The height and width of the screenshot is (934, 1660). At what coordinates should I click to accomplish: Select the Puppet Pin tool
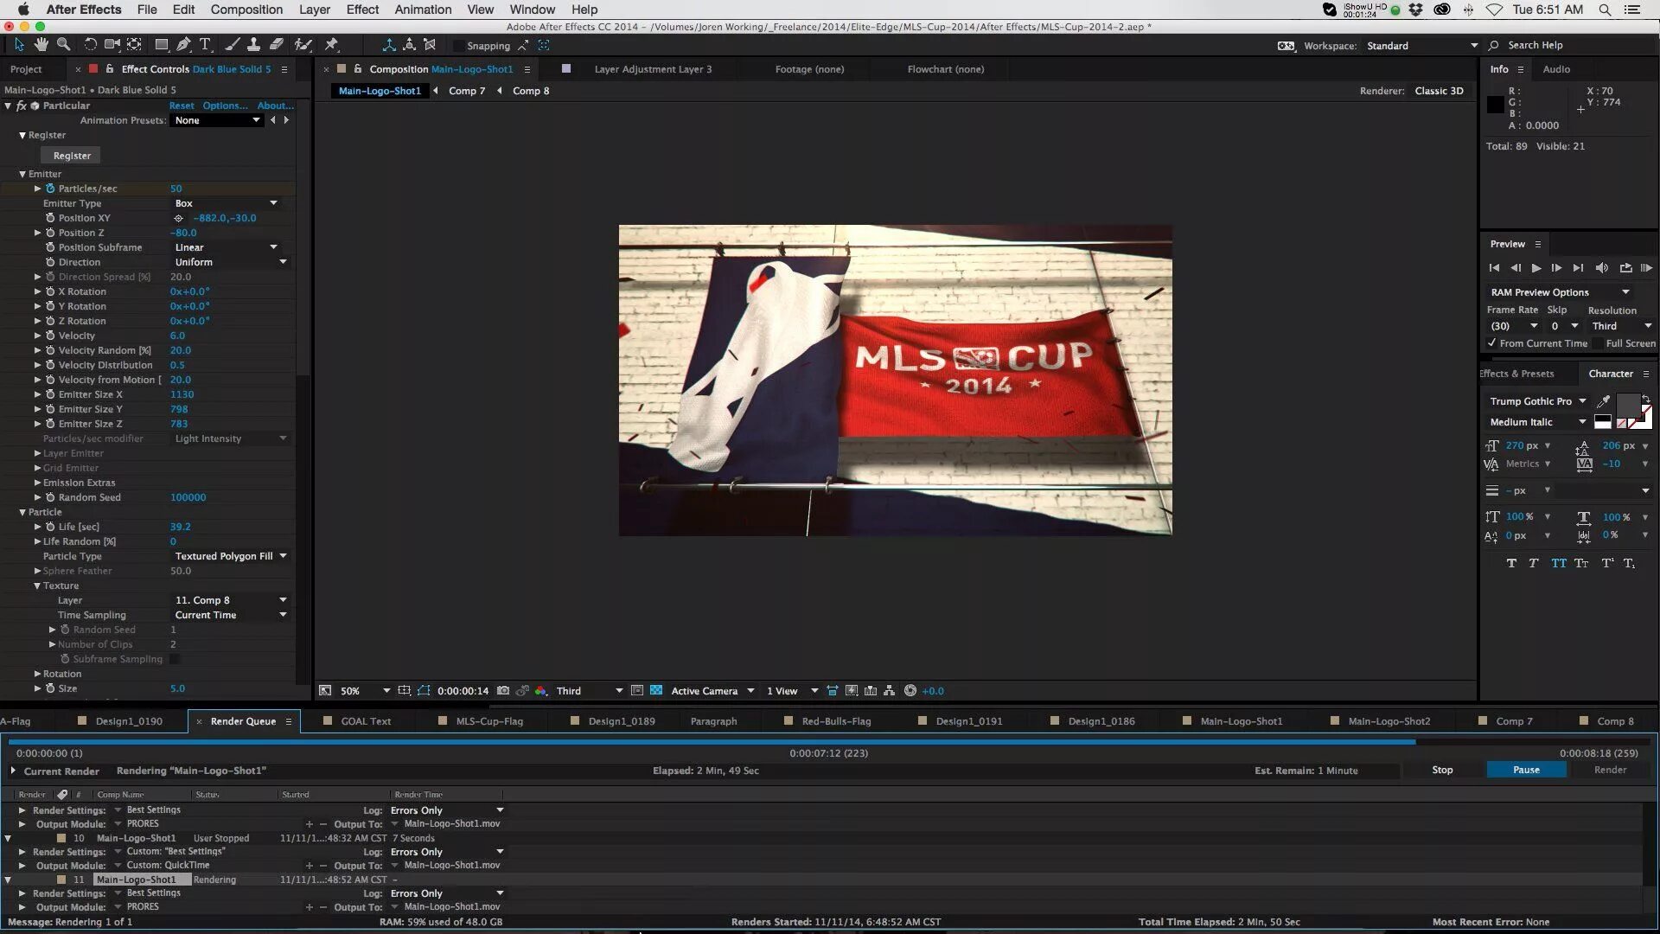coord(331,45)
